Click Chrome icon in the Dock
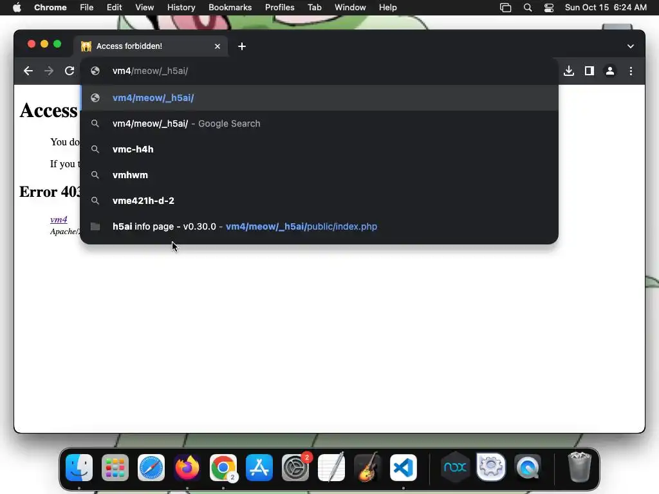This screenshot has height=494, width=659. [x=223, y=468]
